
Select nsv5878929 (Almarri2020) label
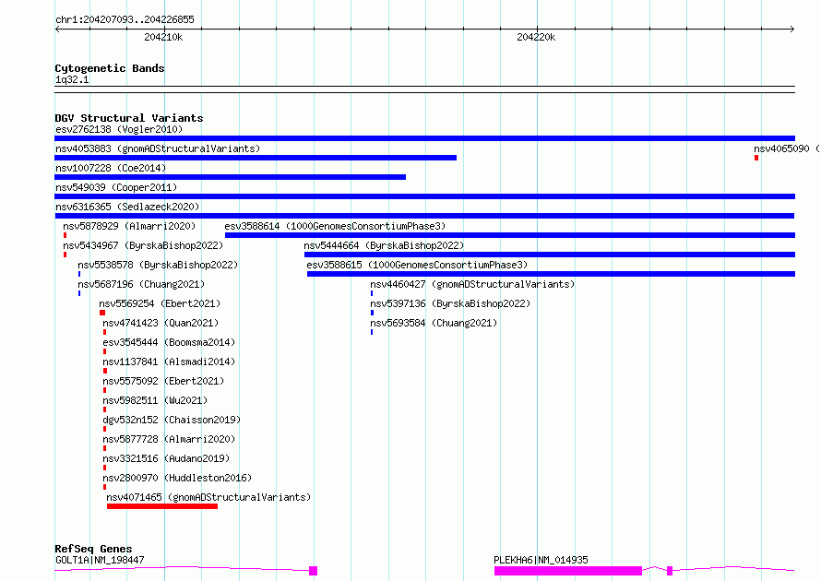tap(129, 226)
